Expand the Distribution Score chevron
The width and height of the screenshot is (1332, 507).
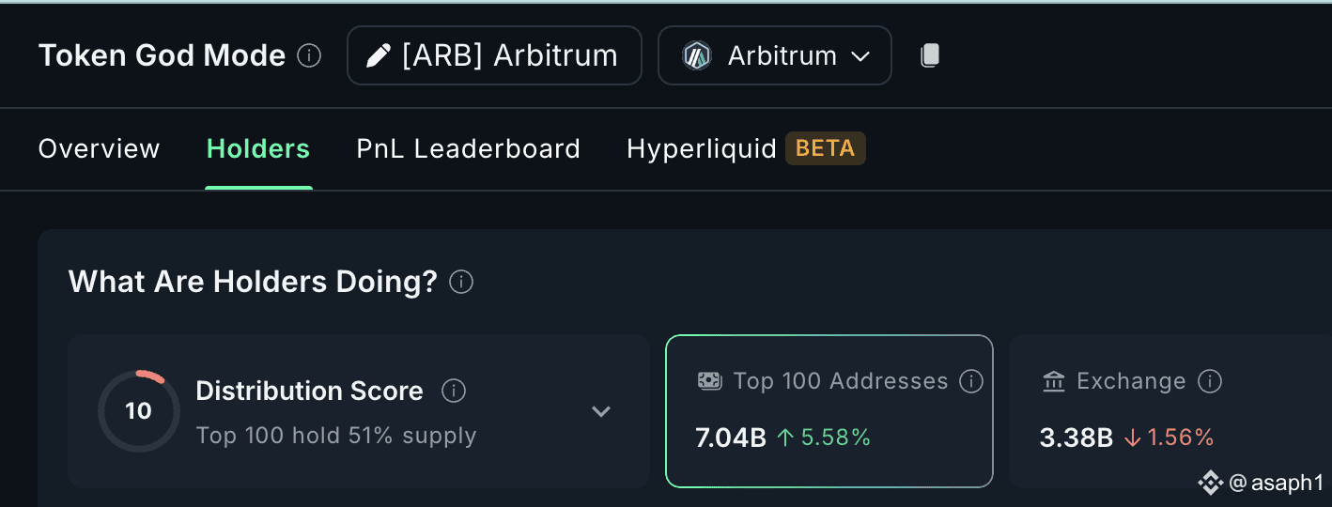click(601, 411)
